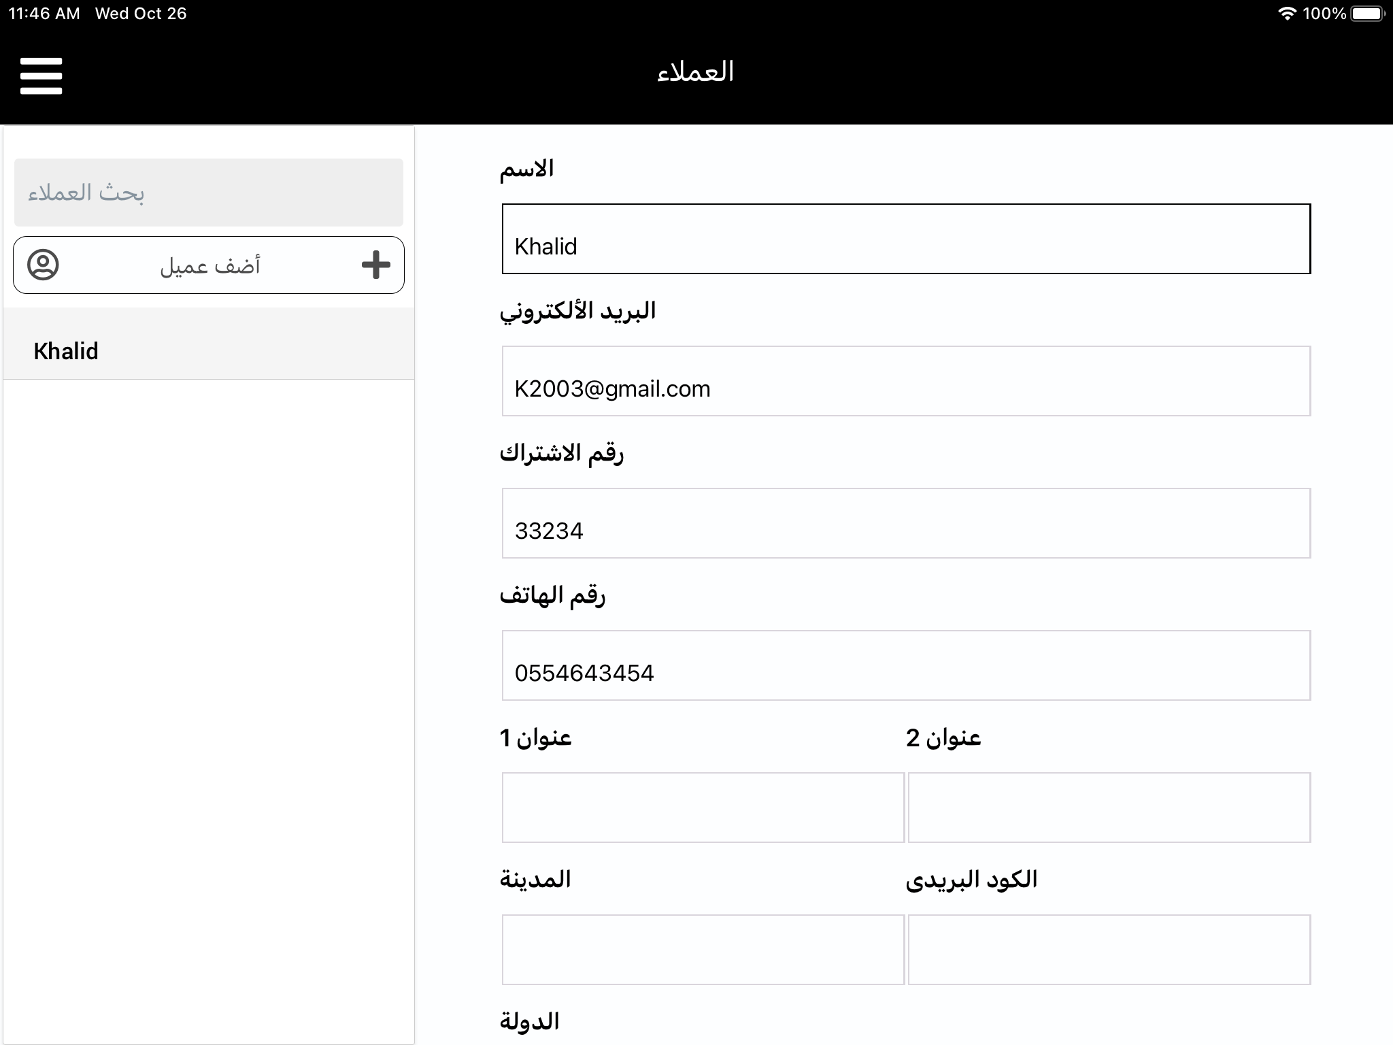Focus the الكود البريدى postal code field
Image resolution: width=1393 pixels, height=1045 pixels.
[x=1109, y=950]
